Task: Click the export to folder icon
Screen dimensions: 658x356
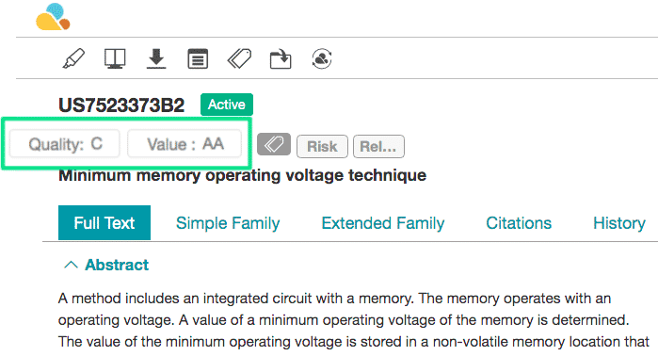Action: [281, 58]
